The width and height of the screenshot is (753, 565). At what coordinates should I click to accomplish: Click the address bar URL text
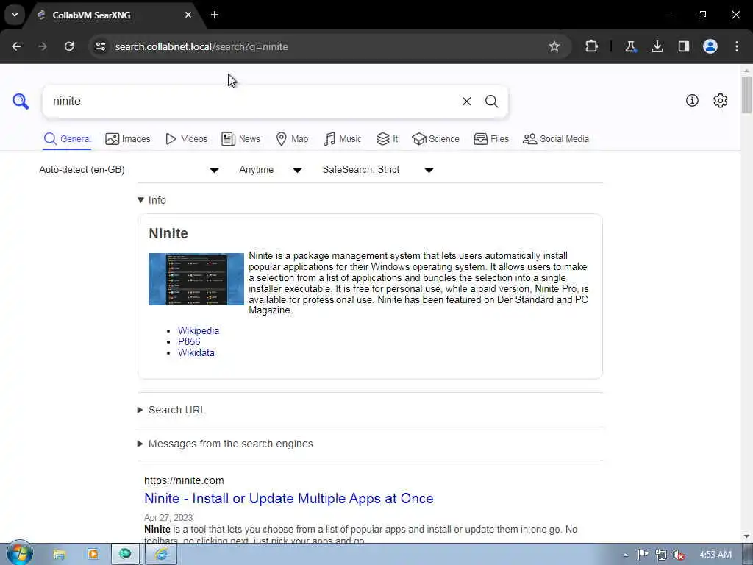(x=201, y=46)
